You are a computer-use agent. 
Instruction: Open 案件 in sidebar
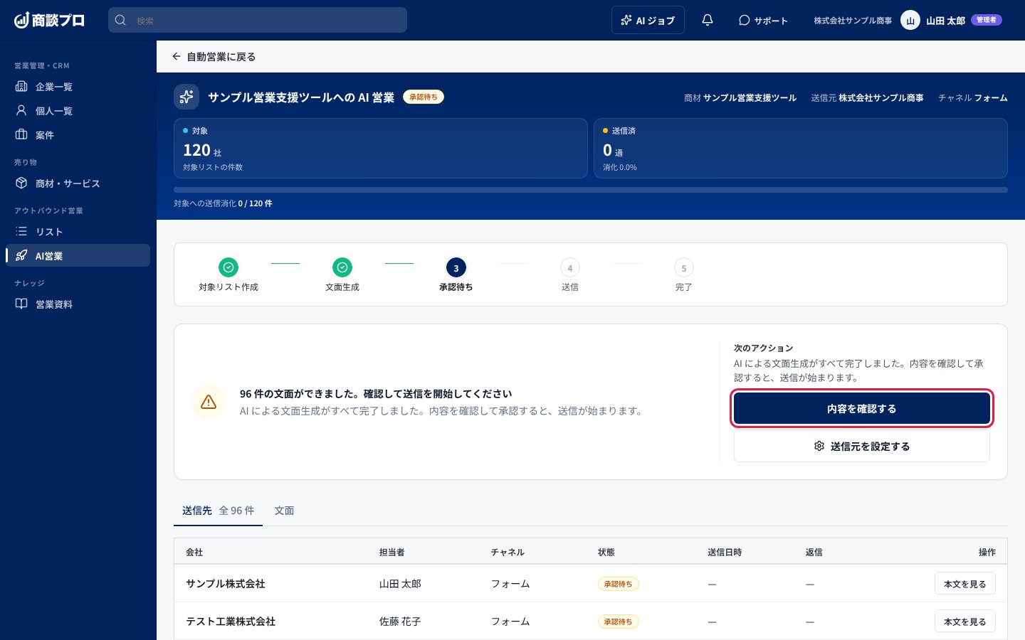tap(78, 135)
